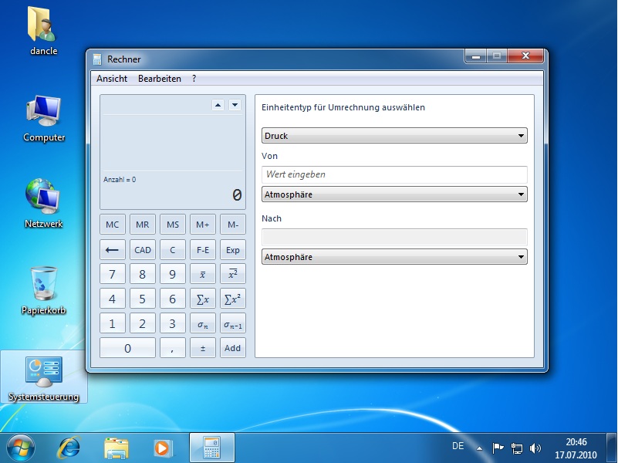Image resolution: width=618 pixels, height=463 pixels.
Task: Click the history up arrow stepper
Action: click(x=218, y=105)
